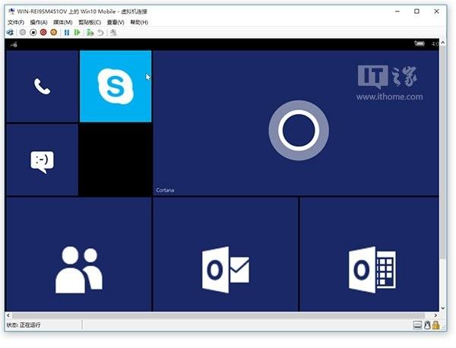Screen dimensions: 456x348
Task: Save VM state with the orange toolbar icon
Action: 53,33
